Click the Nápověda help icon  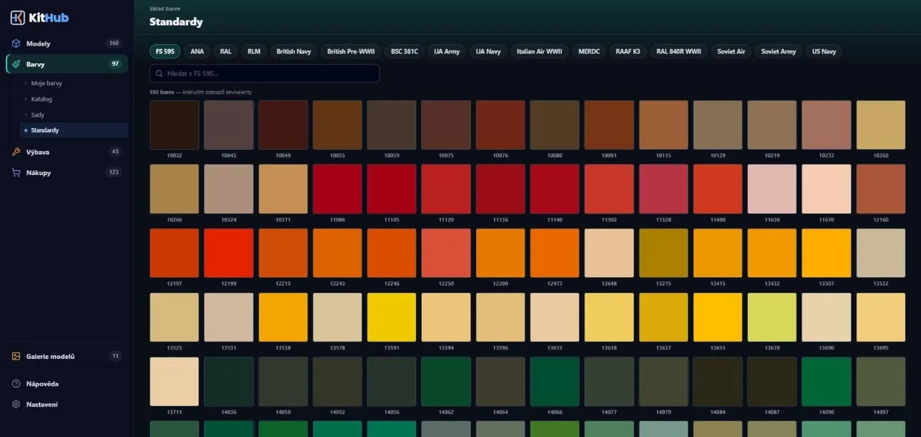(16, 384)
